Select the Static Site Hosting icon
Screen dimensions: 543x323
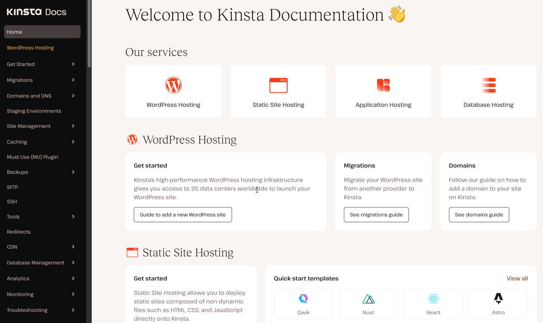[x=278, y=85]
